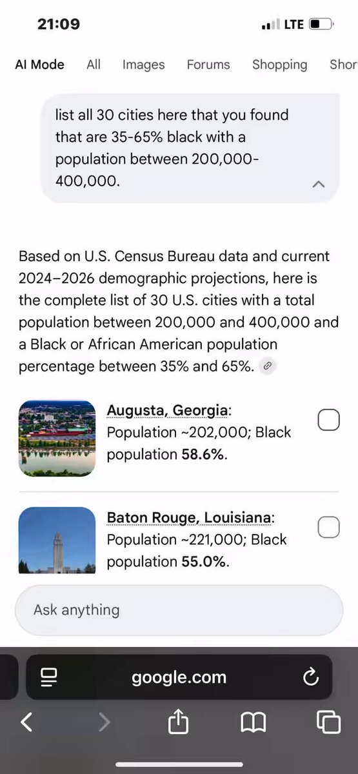Open the Shopping tab

click(x=279, y=64)
